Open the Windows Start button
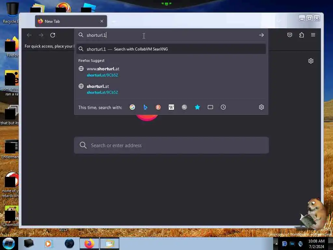 8,243
